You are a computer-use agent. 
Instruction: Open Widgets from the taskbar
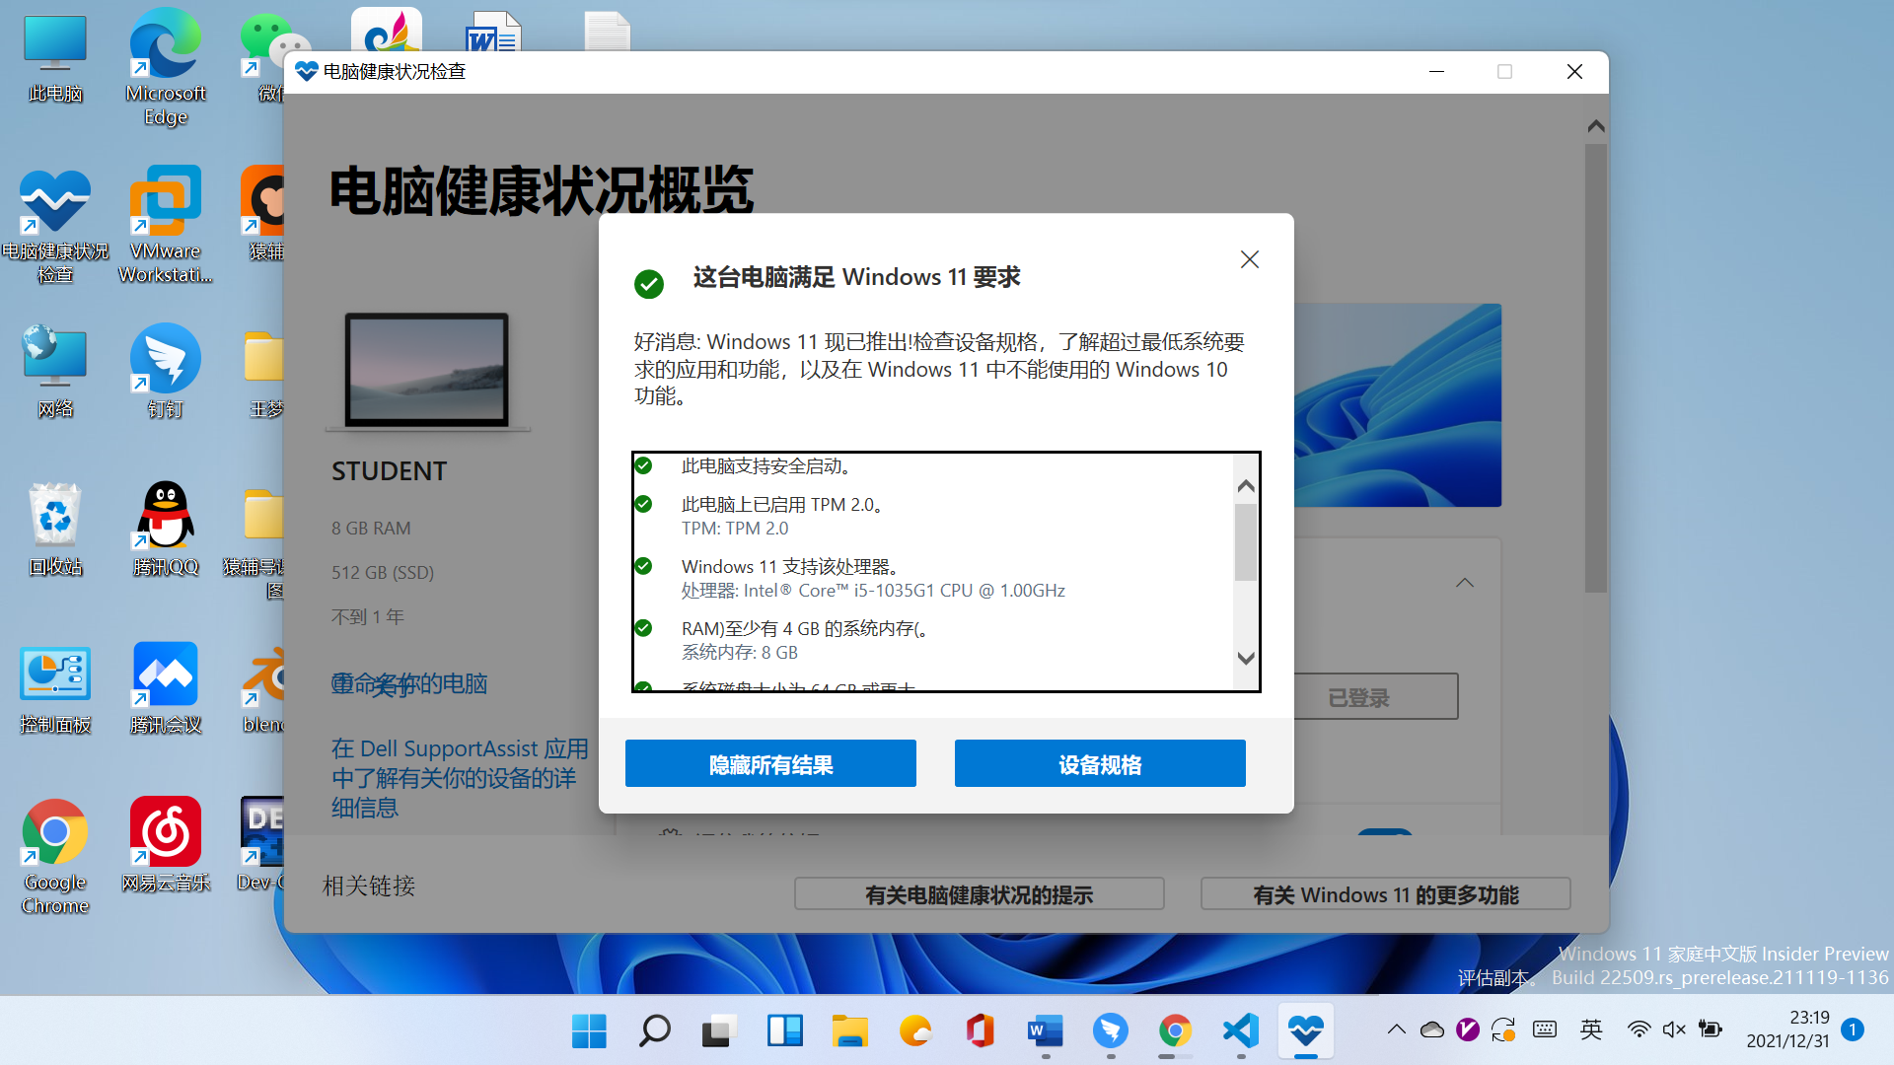pyautogui.click(x=784, y=1030)
